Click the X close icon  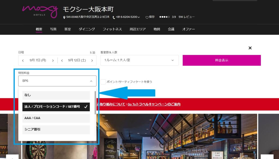[250, 48]
